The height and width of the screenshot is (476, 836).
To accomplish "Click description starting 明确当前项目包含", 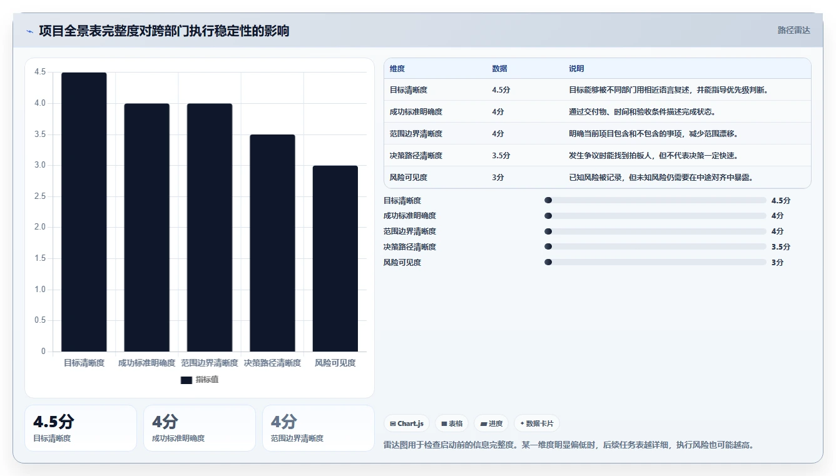I will point(653,134).
